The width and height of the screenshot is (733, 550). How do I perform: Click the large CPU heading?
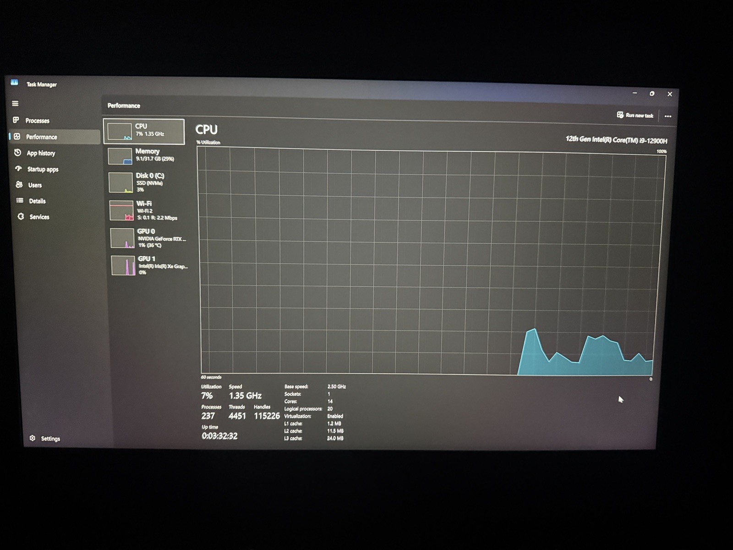pyautogui.click(x=207, y=130)
